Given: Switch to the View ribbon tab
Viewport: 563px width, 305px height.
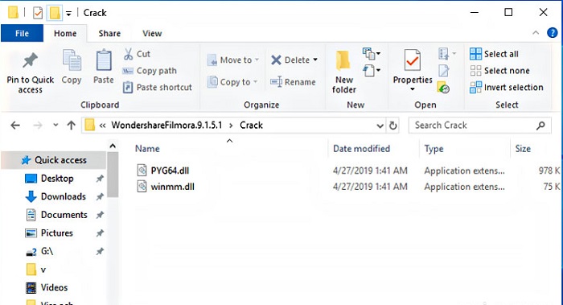Looking at the screenshot, I should (x=152, y=34).
